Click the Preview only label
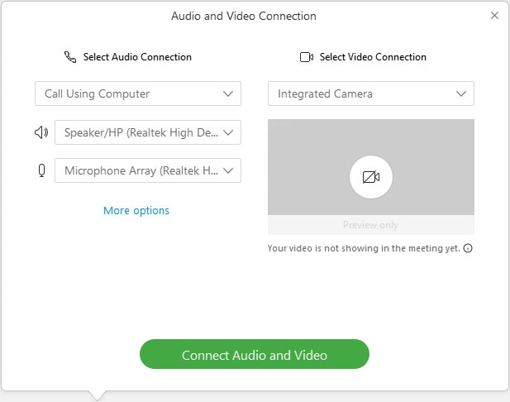Viewport: 510px width, 402px height. pos(370,225)
